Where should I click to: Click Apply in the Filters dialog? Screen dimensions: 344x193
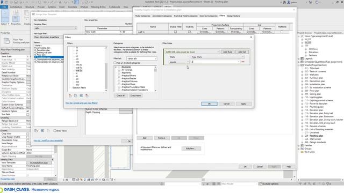tap(243, 104)
